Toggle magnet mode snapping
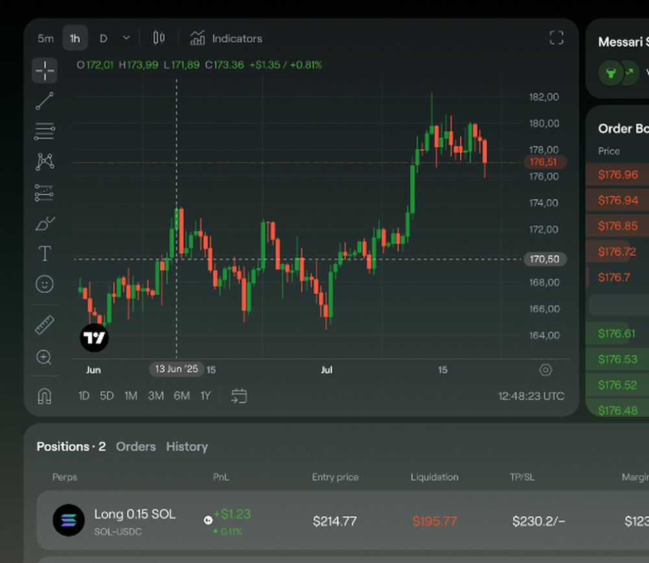Image resolution: width=649 pixels, height=563 pixels. click(x=45, y=397)
